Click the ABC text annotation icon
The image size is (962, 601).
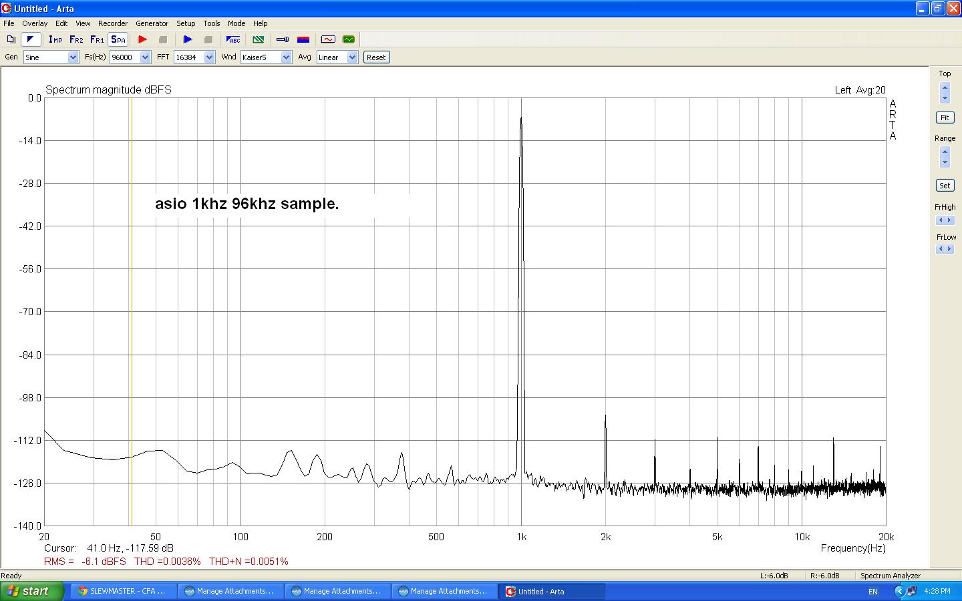pos(233,39)
